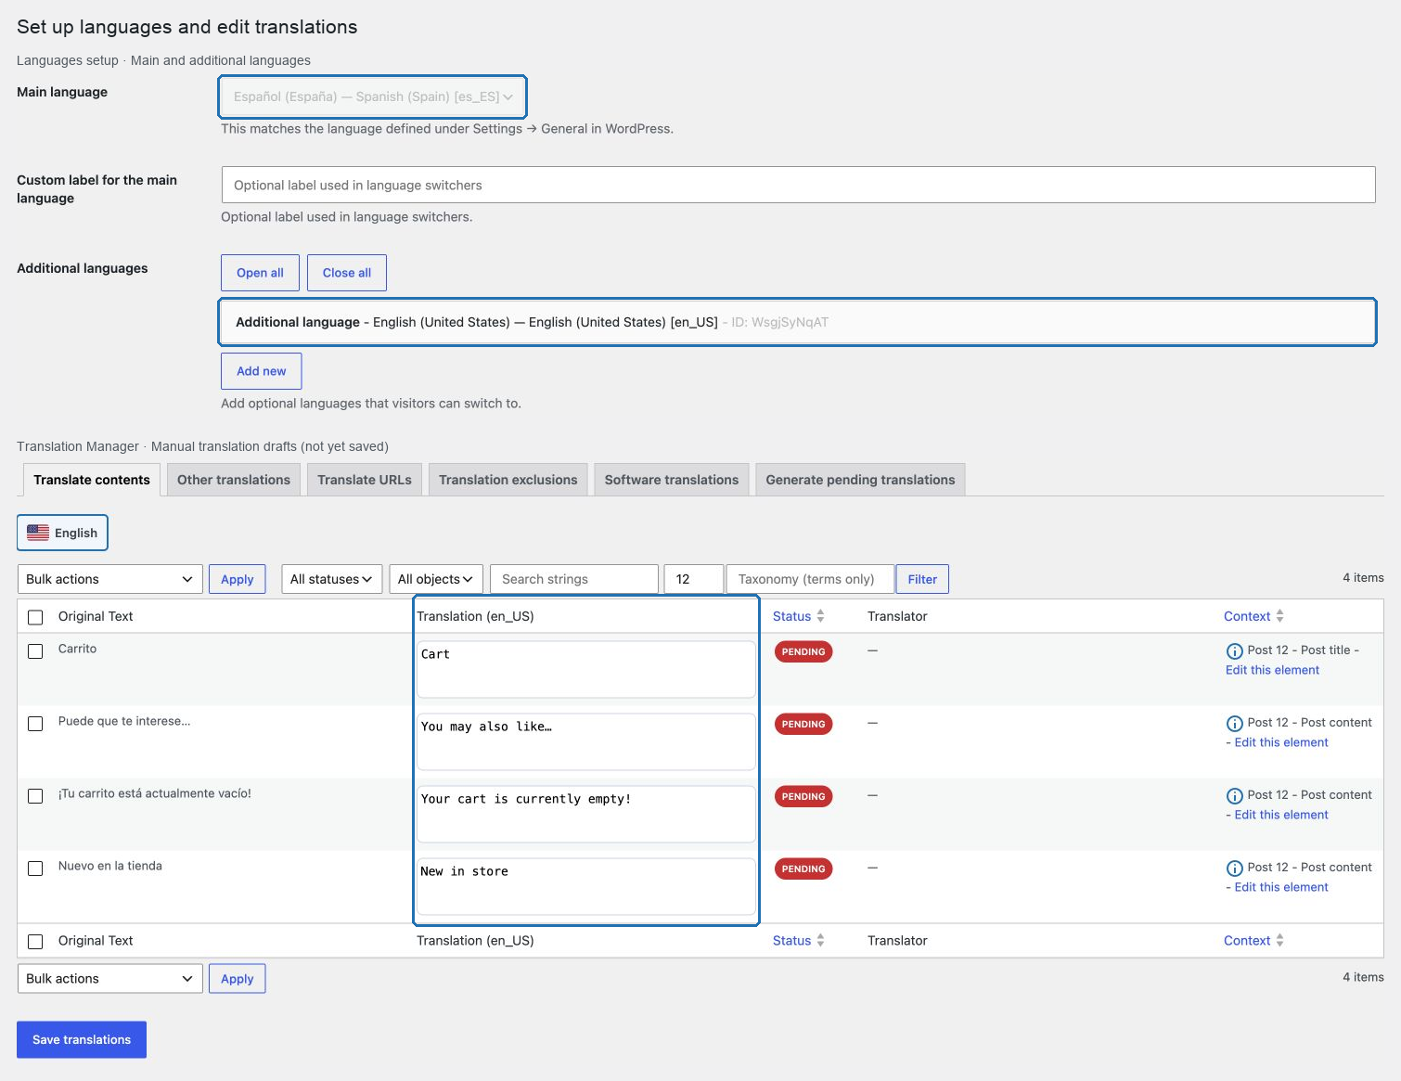This screenshot has height=1081, width=1401.
Task: Open the All objects filter dropdown
Action: tap(436, 579)
